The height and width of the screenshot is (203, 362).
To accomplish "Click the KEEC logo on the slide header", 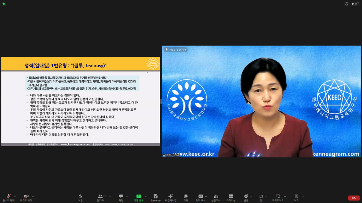I will pyautogui.click(x=153, y=63).
